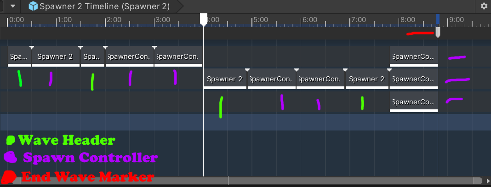The width and height of the screenshot is (491, 187).
Task: Select the first clip starting at 0:00
Action: pos(19,57)
